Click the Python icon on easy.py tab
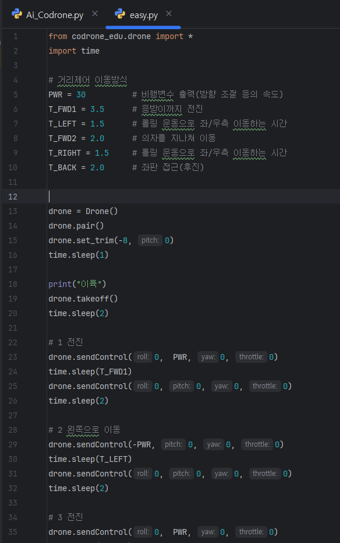 point(120,14)
